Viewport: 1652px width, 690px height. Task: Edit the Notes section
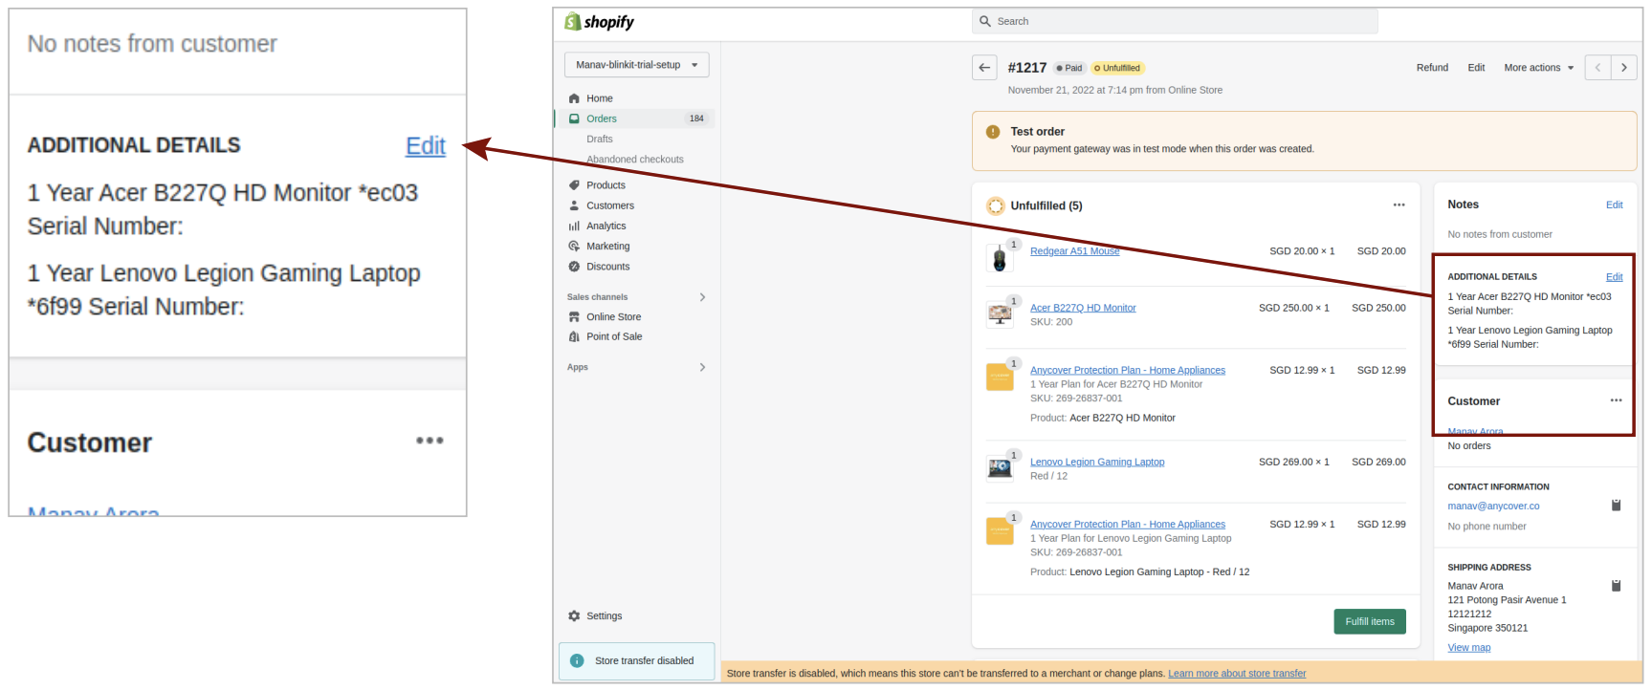(x=1614, y=205)
